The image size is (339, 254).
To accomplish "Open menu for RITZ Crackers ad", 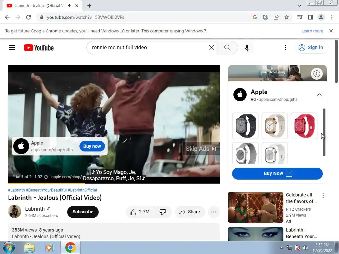I will (323, 196).
